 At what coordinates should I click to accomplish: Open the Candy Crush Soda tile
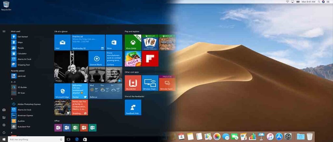(133, 59)
